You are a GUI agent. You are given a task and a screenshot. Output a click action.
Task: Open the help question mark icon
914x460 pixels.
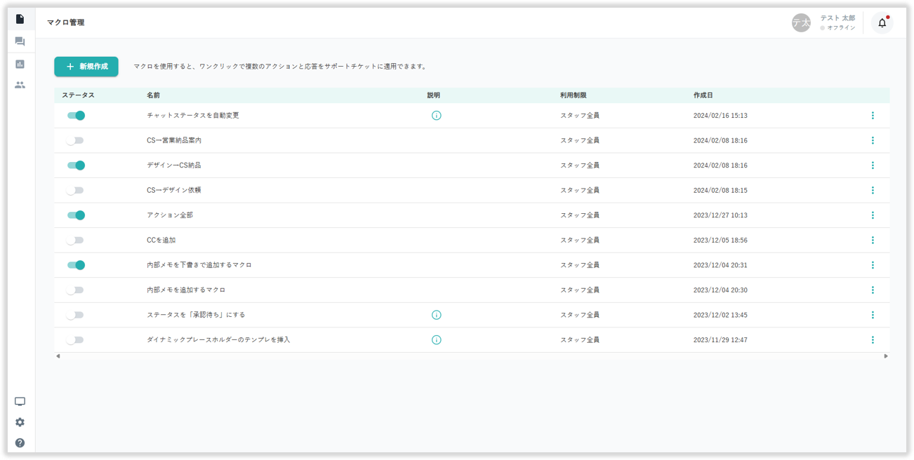coord(20,442)
